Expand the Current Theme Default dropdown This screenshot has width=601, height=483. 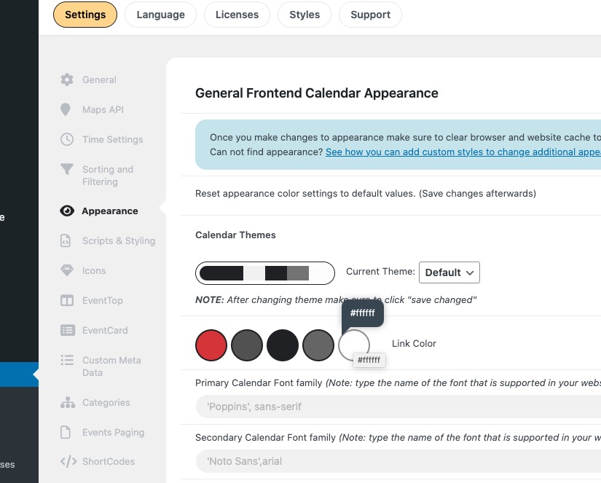tap(449, 272)
